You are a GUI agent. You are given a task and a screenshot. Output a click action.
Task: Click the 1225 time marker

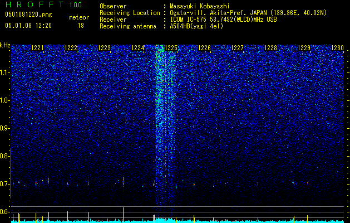[x=171, y=48]
